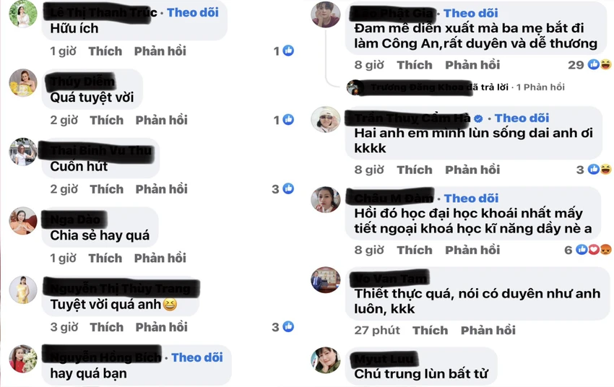Click verified badge next to Theo dõi

coord(478,118)
